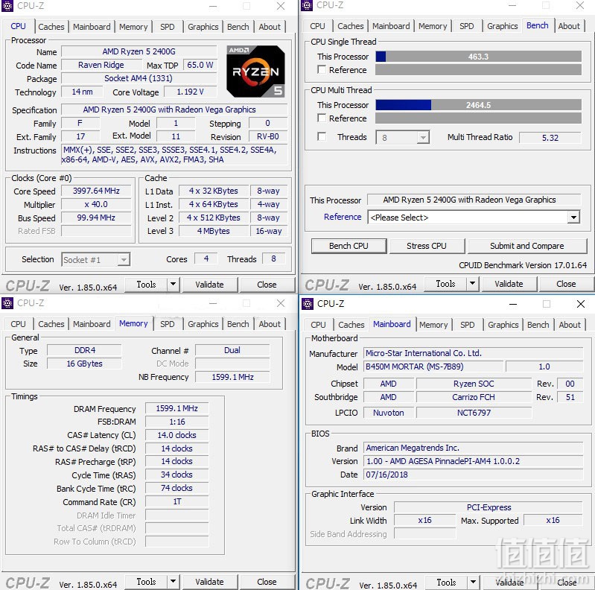
Task: Click Validate in the Memory window
Action: (209, 582)
